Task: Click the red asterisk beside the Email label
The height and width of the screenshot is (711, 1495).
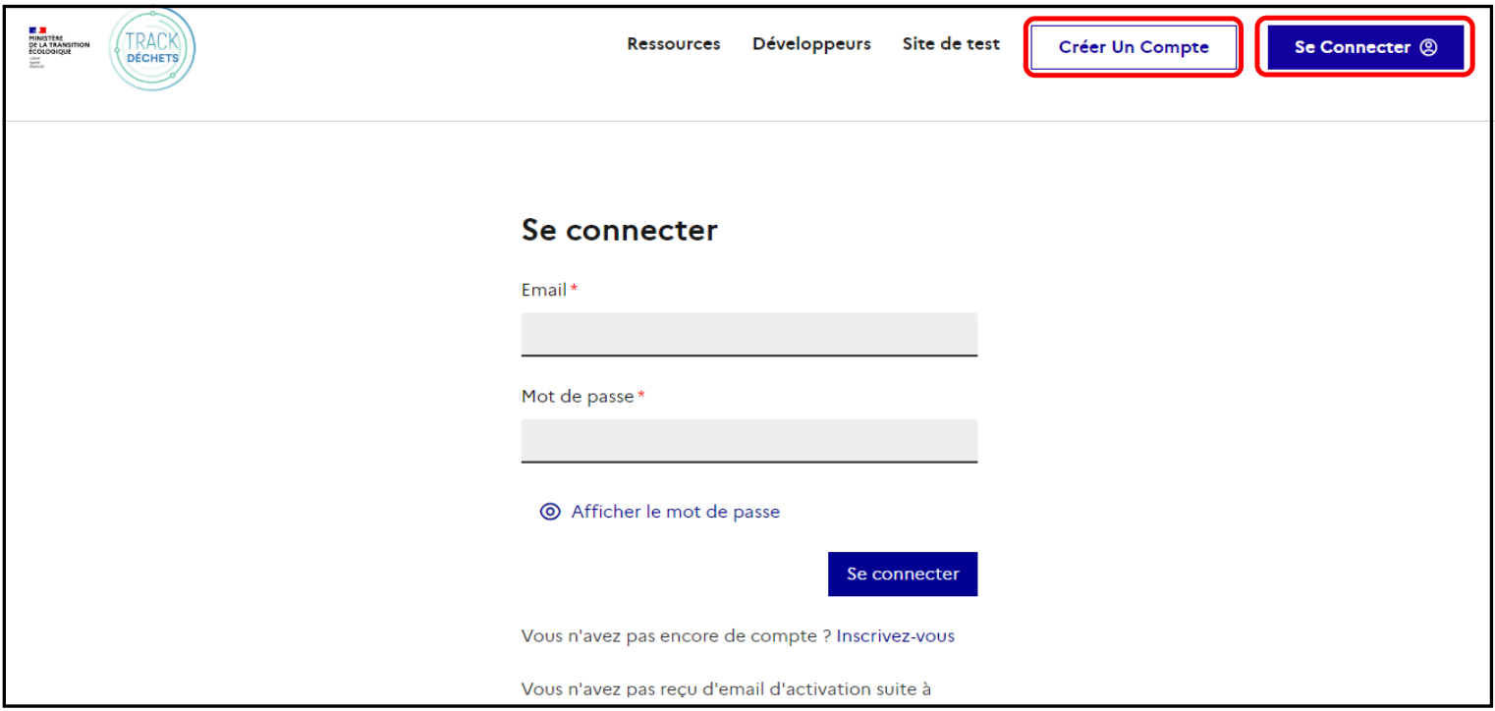Action: 574,289
